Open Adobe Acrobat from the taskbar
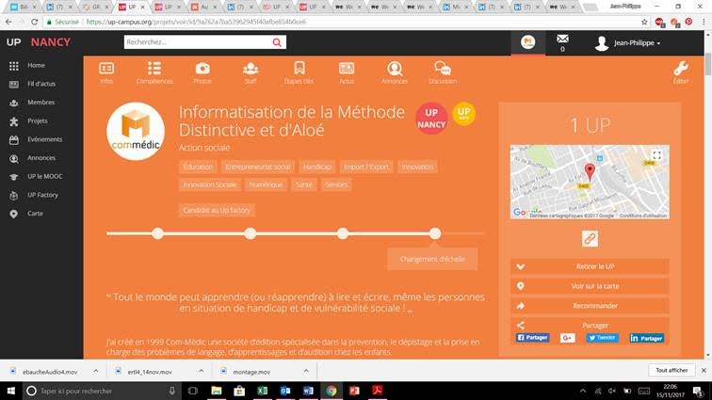Image resolution: width=712 pixels, height=400 pixels. [x=377, y=391]
